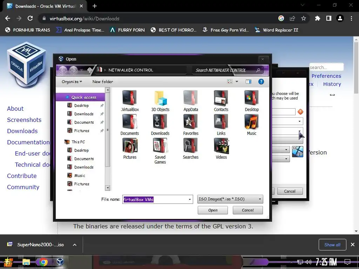Expand the view options dropdown arrow

[x=237, y=82]
